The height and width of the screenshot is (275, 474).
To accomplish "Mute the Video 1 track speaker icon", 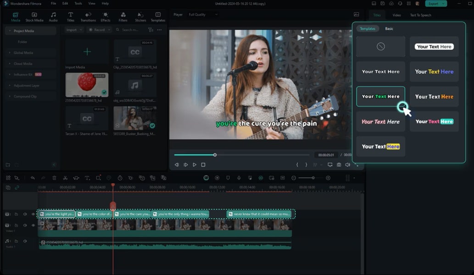I will pyautogui.click(x=25, y=225).
